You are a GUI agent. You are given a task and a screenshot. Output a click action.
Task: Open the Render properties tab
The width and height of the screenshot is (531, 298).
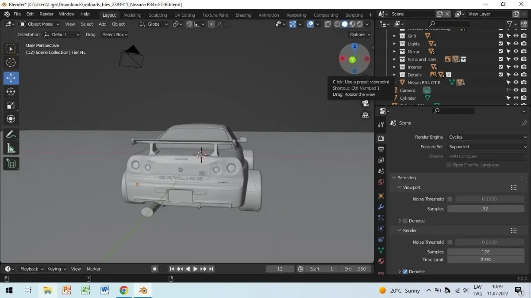point(381,138)
